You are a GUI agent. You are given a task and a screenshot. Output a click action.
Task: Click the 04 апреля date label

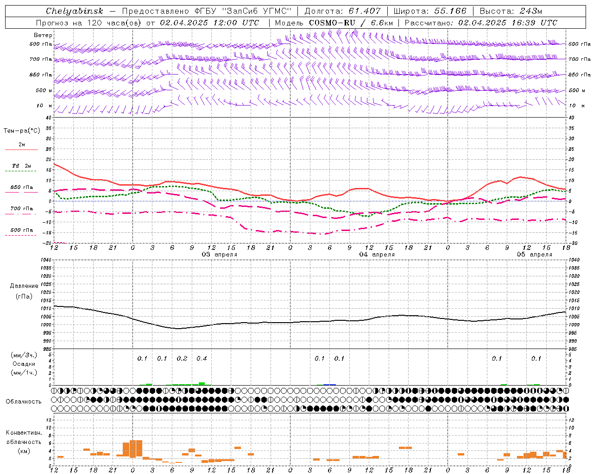pos(377,255)
